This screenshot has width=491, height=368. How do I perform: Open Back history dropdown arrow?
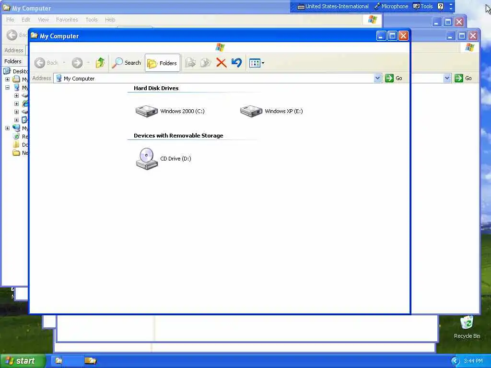64,63
